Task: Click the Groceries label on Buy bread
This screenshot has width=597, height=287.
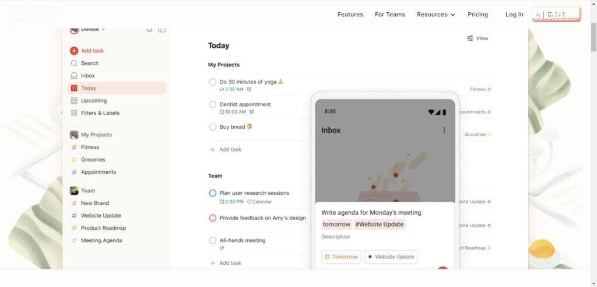Action: (x=478, y=135)
